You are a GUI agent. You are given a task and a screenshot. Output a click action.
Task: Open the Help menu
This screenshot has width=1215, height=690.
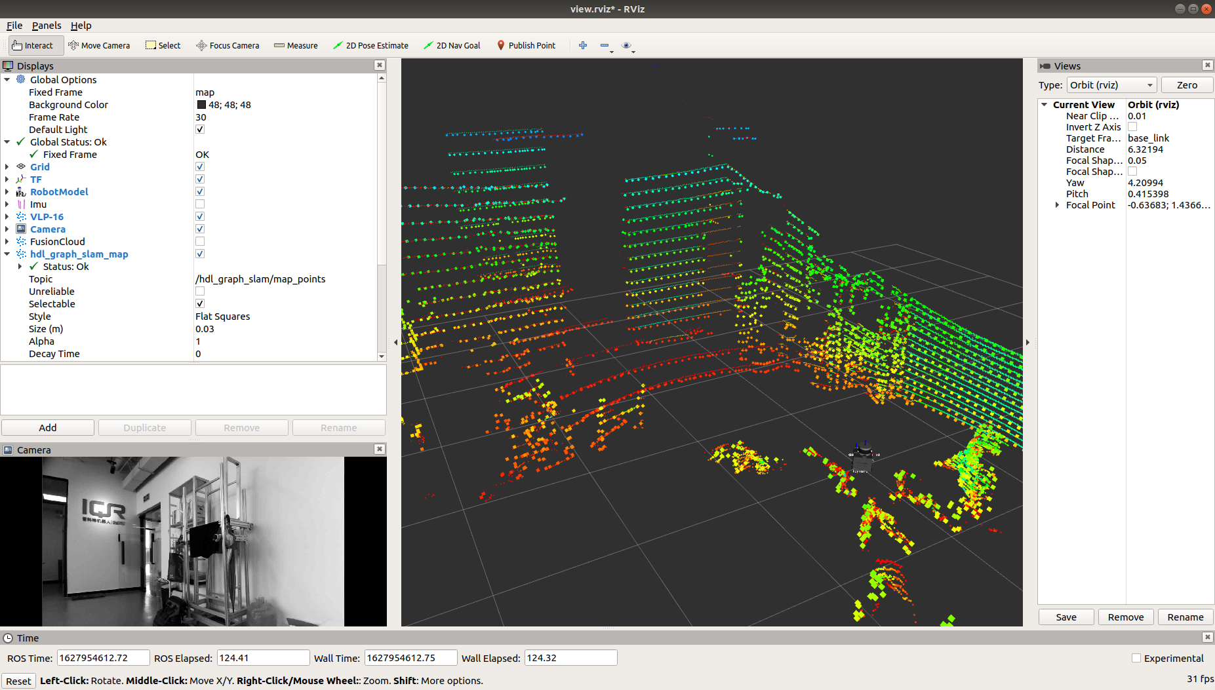tap(81, 26)
